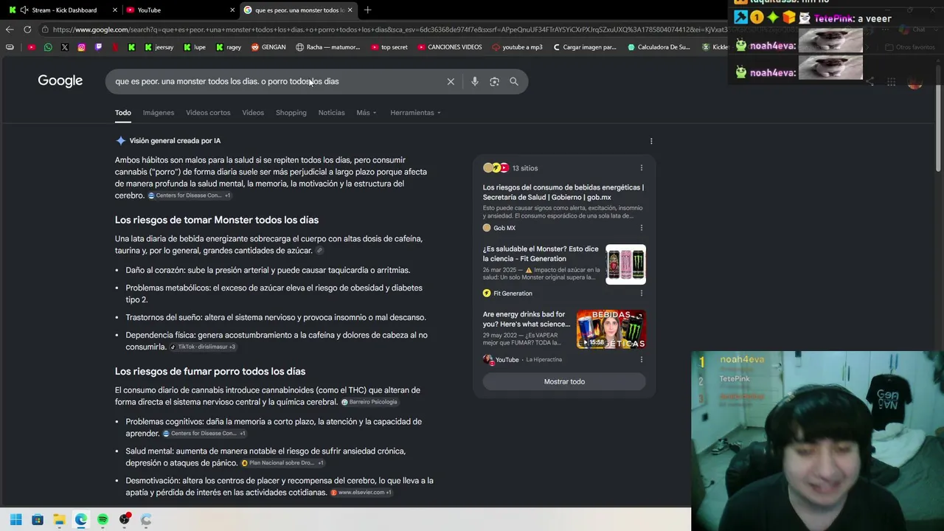Expand the TikTok dirislimasur +3 source chip
The image size is (944, 531).
coord(203,347)
